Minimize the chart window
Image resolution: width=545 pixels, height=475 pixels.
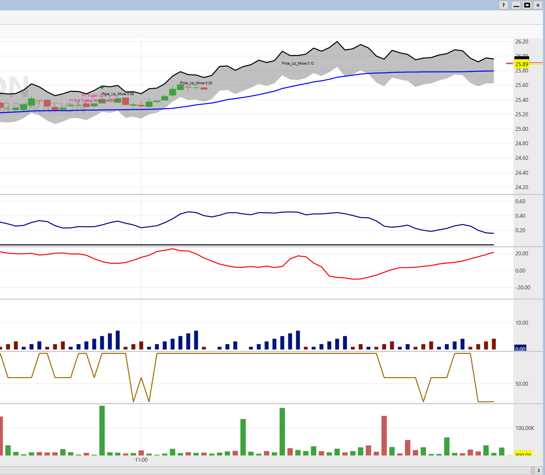[516, 5]
